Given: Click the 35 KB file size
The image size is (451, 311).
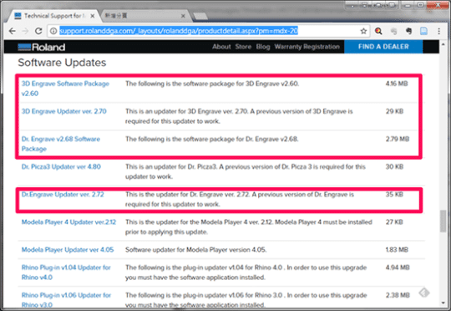Looking at the screenshot, I should pos(394,194).
